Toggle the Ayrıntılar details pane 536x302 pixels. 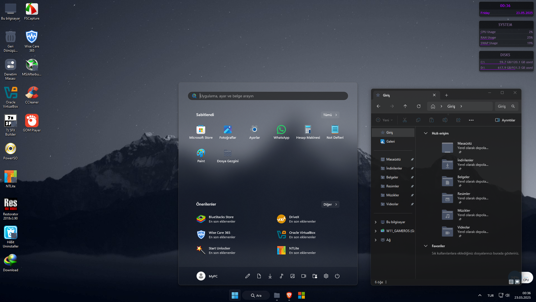coord(505,120)
